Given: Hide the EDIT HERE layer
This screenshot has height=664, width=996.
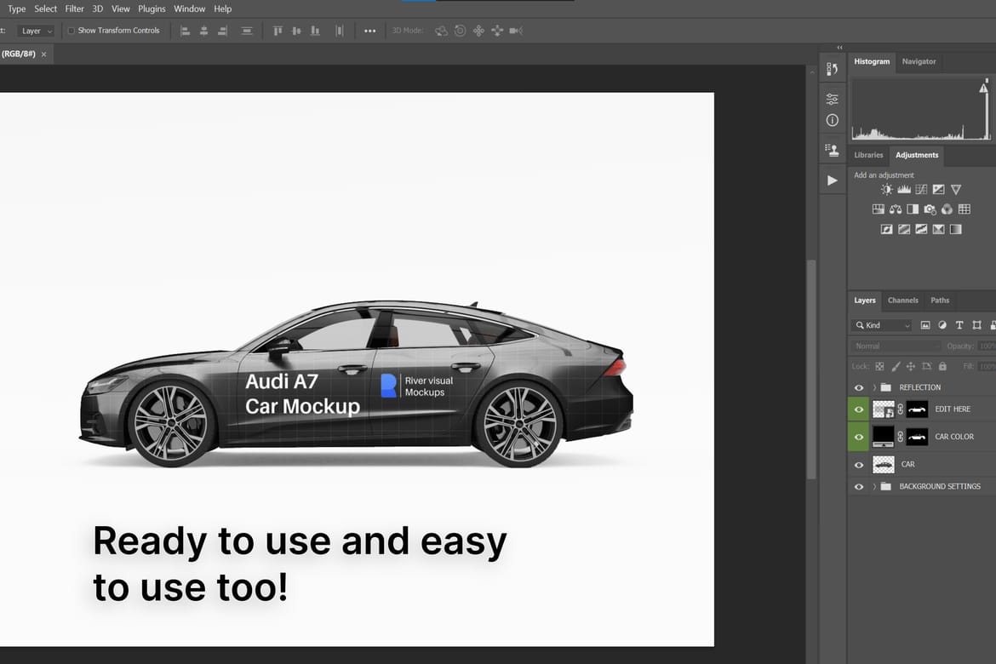Looking at the screenshot, I should click(859, 409).
